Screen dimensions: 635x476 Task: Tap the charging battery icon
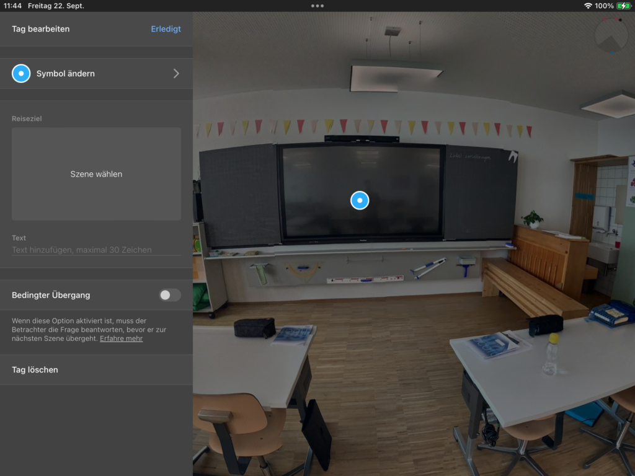pos(623,6)
